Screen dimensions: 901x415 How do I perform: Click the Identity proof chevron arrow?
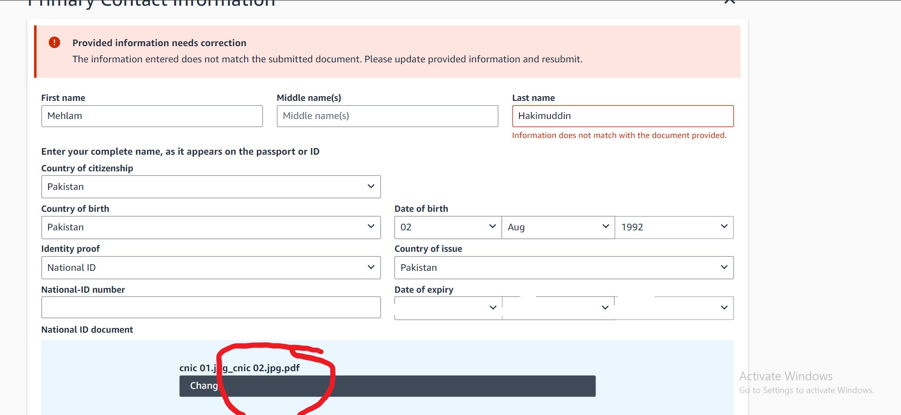[x=371, y=267]
